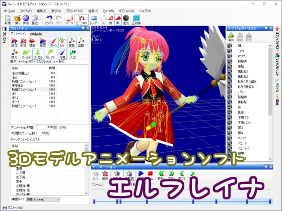Toggle 面 face display in toolbar
The width and height of the screenshot is (282, 211).
point(118,20)
